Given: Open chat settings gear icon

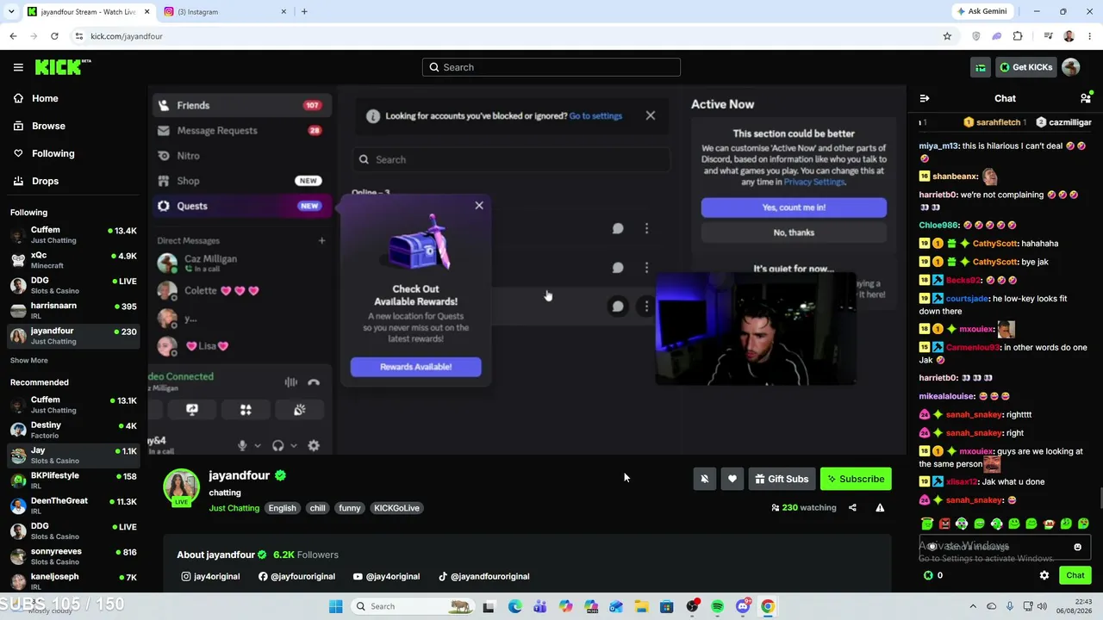Looking at the screenshot, I should [1044, 575].
